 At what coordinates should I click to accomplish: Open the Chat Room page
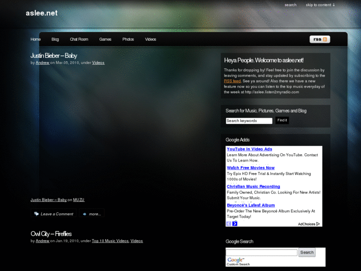point(79,39)
